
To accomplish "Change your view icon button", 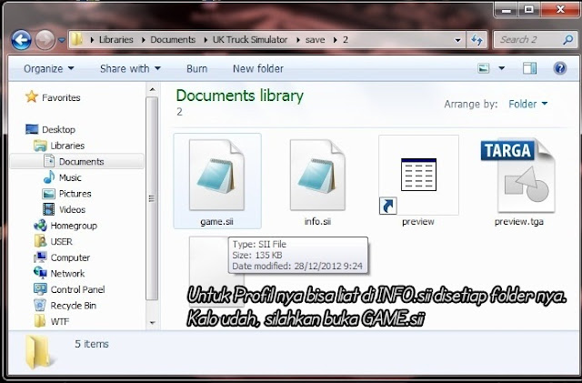I will click(x=483, y=68).
